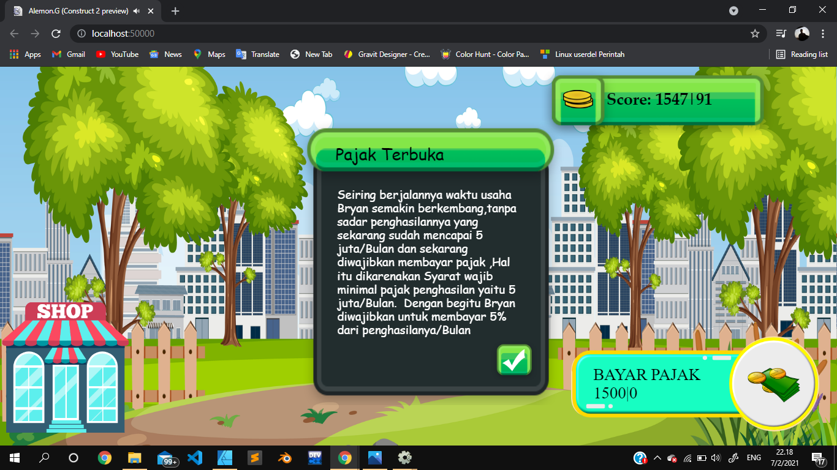Image resolution: width=837 pixels, height=470 pixels.
Task: Open the Windows Start menu
Action: 15,458
